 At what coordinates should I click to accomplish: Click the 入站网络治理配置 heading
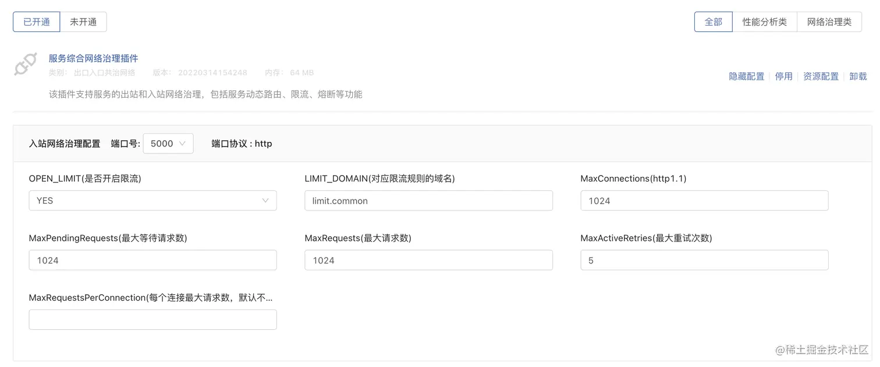[x=65, y=143]
